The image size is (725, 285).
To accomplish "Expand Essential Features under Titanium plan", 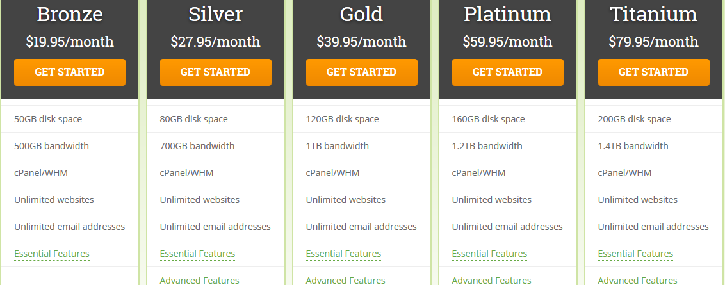I will click(636, 254).
